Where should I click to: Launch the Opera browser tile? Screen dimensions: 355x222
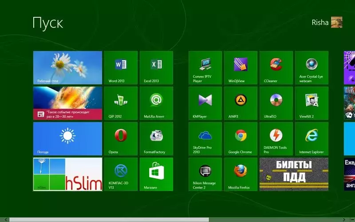click(121, 139)
